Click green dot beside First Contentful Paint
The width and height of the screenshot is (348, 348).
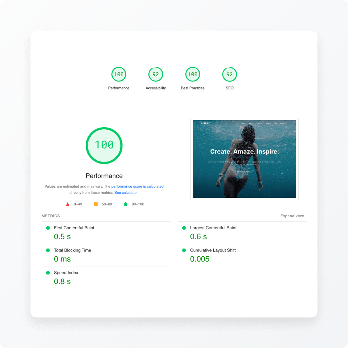(x=48, y=228)
